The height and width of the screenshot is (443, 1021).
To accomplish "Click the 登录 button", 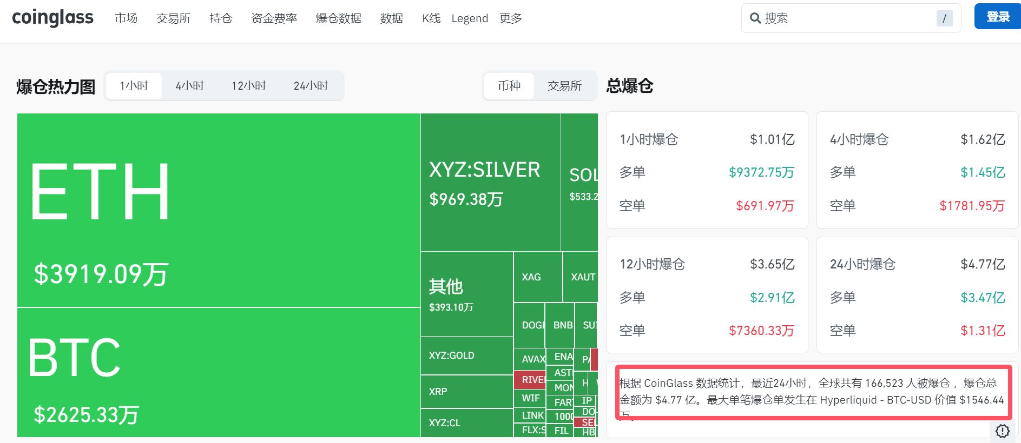I will click(x=997, y=17).
